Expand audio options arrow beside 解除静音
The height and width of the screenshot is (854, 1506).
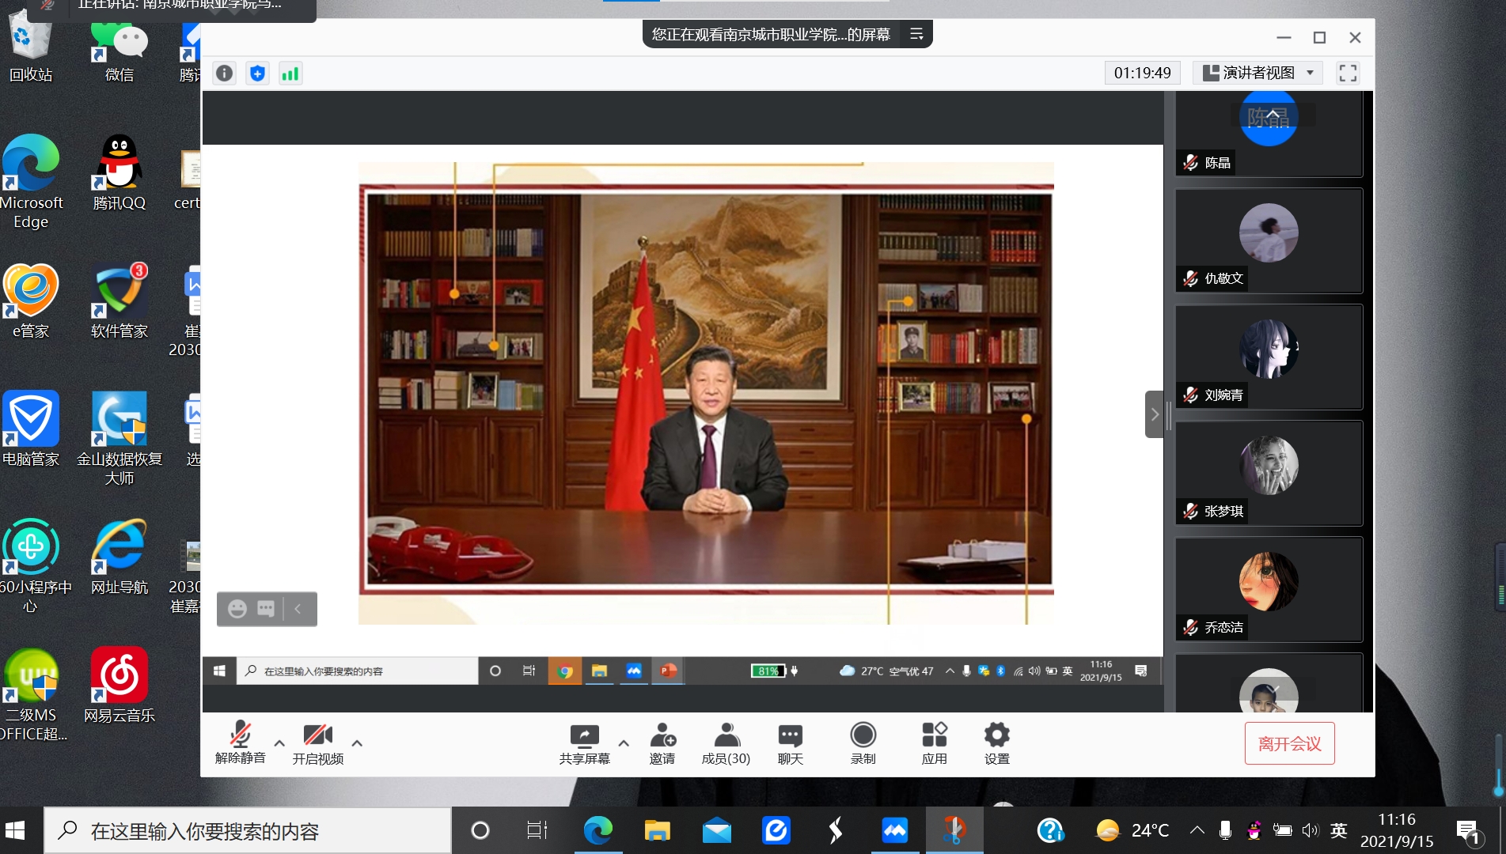279,743
